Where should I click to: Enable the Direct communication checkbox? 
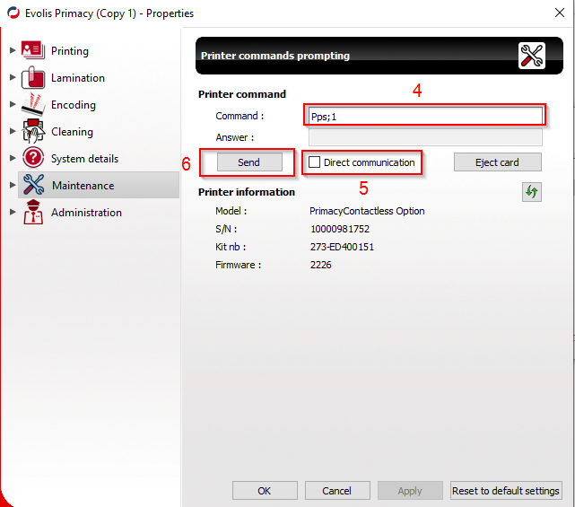click(x=314, y=162)
